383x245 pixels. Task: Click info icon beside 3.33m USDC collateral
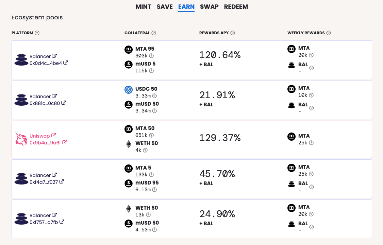(x=154, y=96)
